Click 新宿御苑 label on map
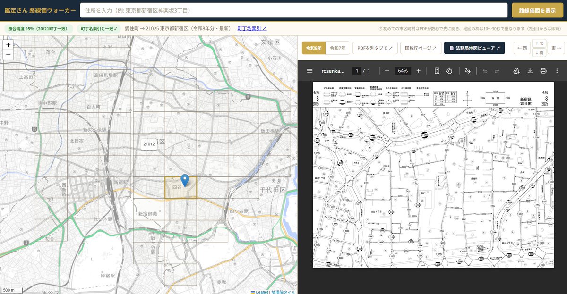Image resolution: width=567 pixels, height=294 pixels. (x=147, y=214)
